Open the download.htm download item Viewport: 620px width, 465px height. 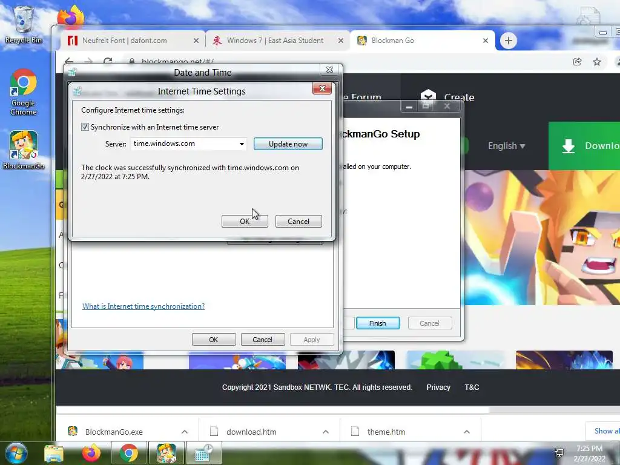pyautogui.click(x=251, y=432)
